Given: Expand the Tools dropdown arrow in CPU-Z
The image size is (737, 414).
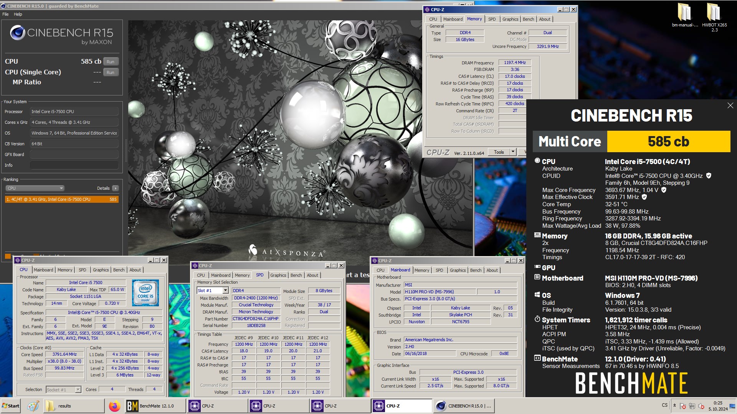Looking at the screenshot, I should point(513,152).
